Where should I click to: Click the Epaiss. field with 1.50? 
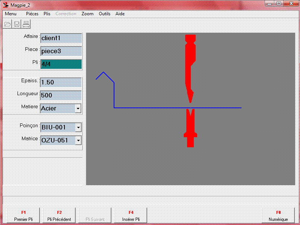(x=61, y=82)
